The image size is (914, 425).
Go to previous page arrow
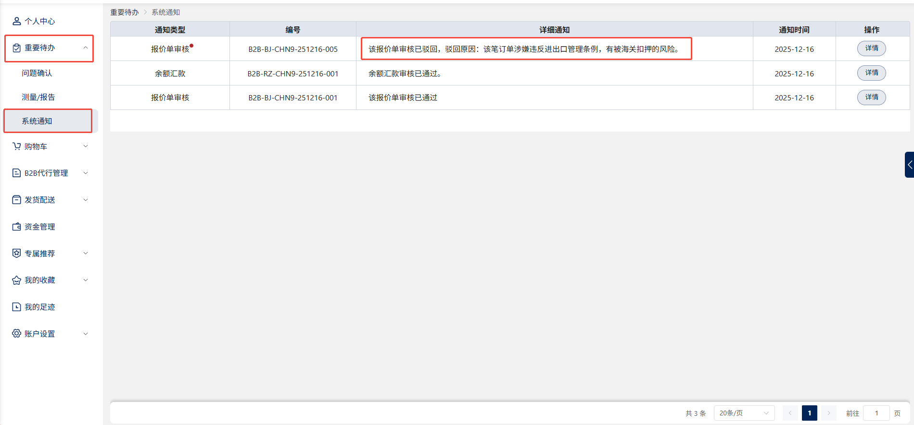tap(790, 413)
